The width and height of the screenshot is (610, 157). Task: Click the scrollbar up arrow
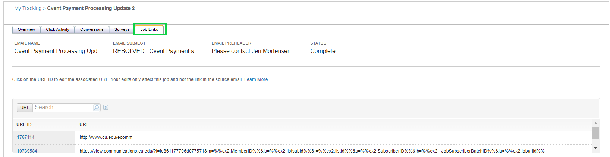tap(595, 123)
